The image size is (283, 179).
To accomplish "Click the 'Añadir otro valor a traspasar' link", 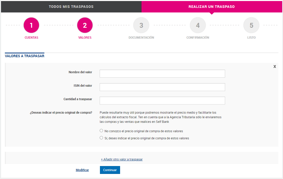I will (122, 159).
